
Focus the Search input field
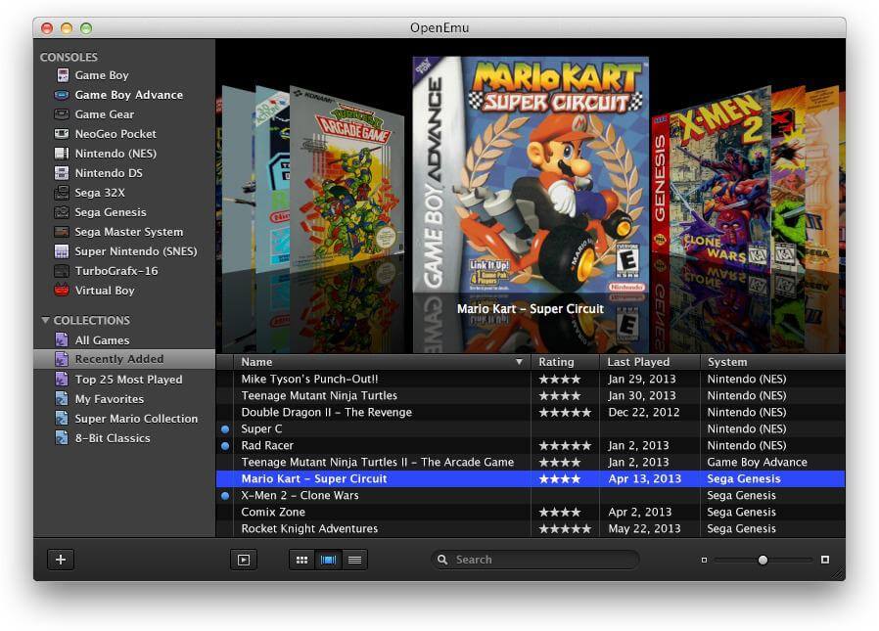[534, 560]
